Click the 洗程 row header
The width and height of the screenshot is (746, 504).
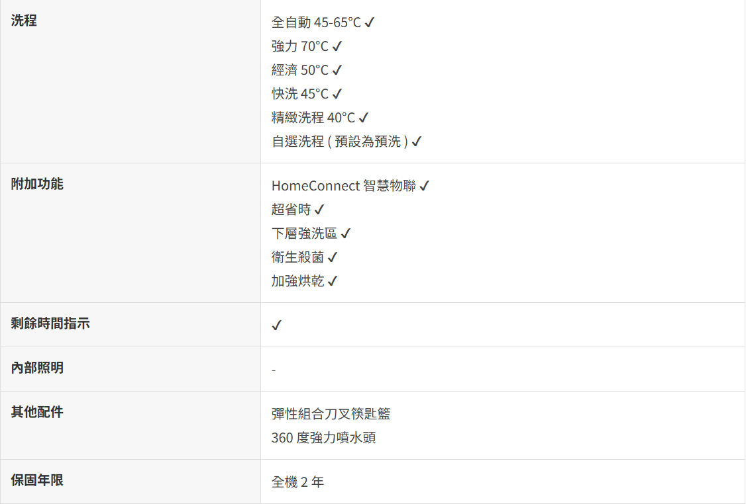24,21
